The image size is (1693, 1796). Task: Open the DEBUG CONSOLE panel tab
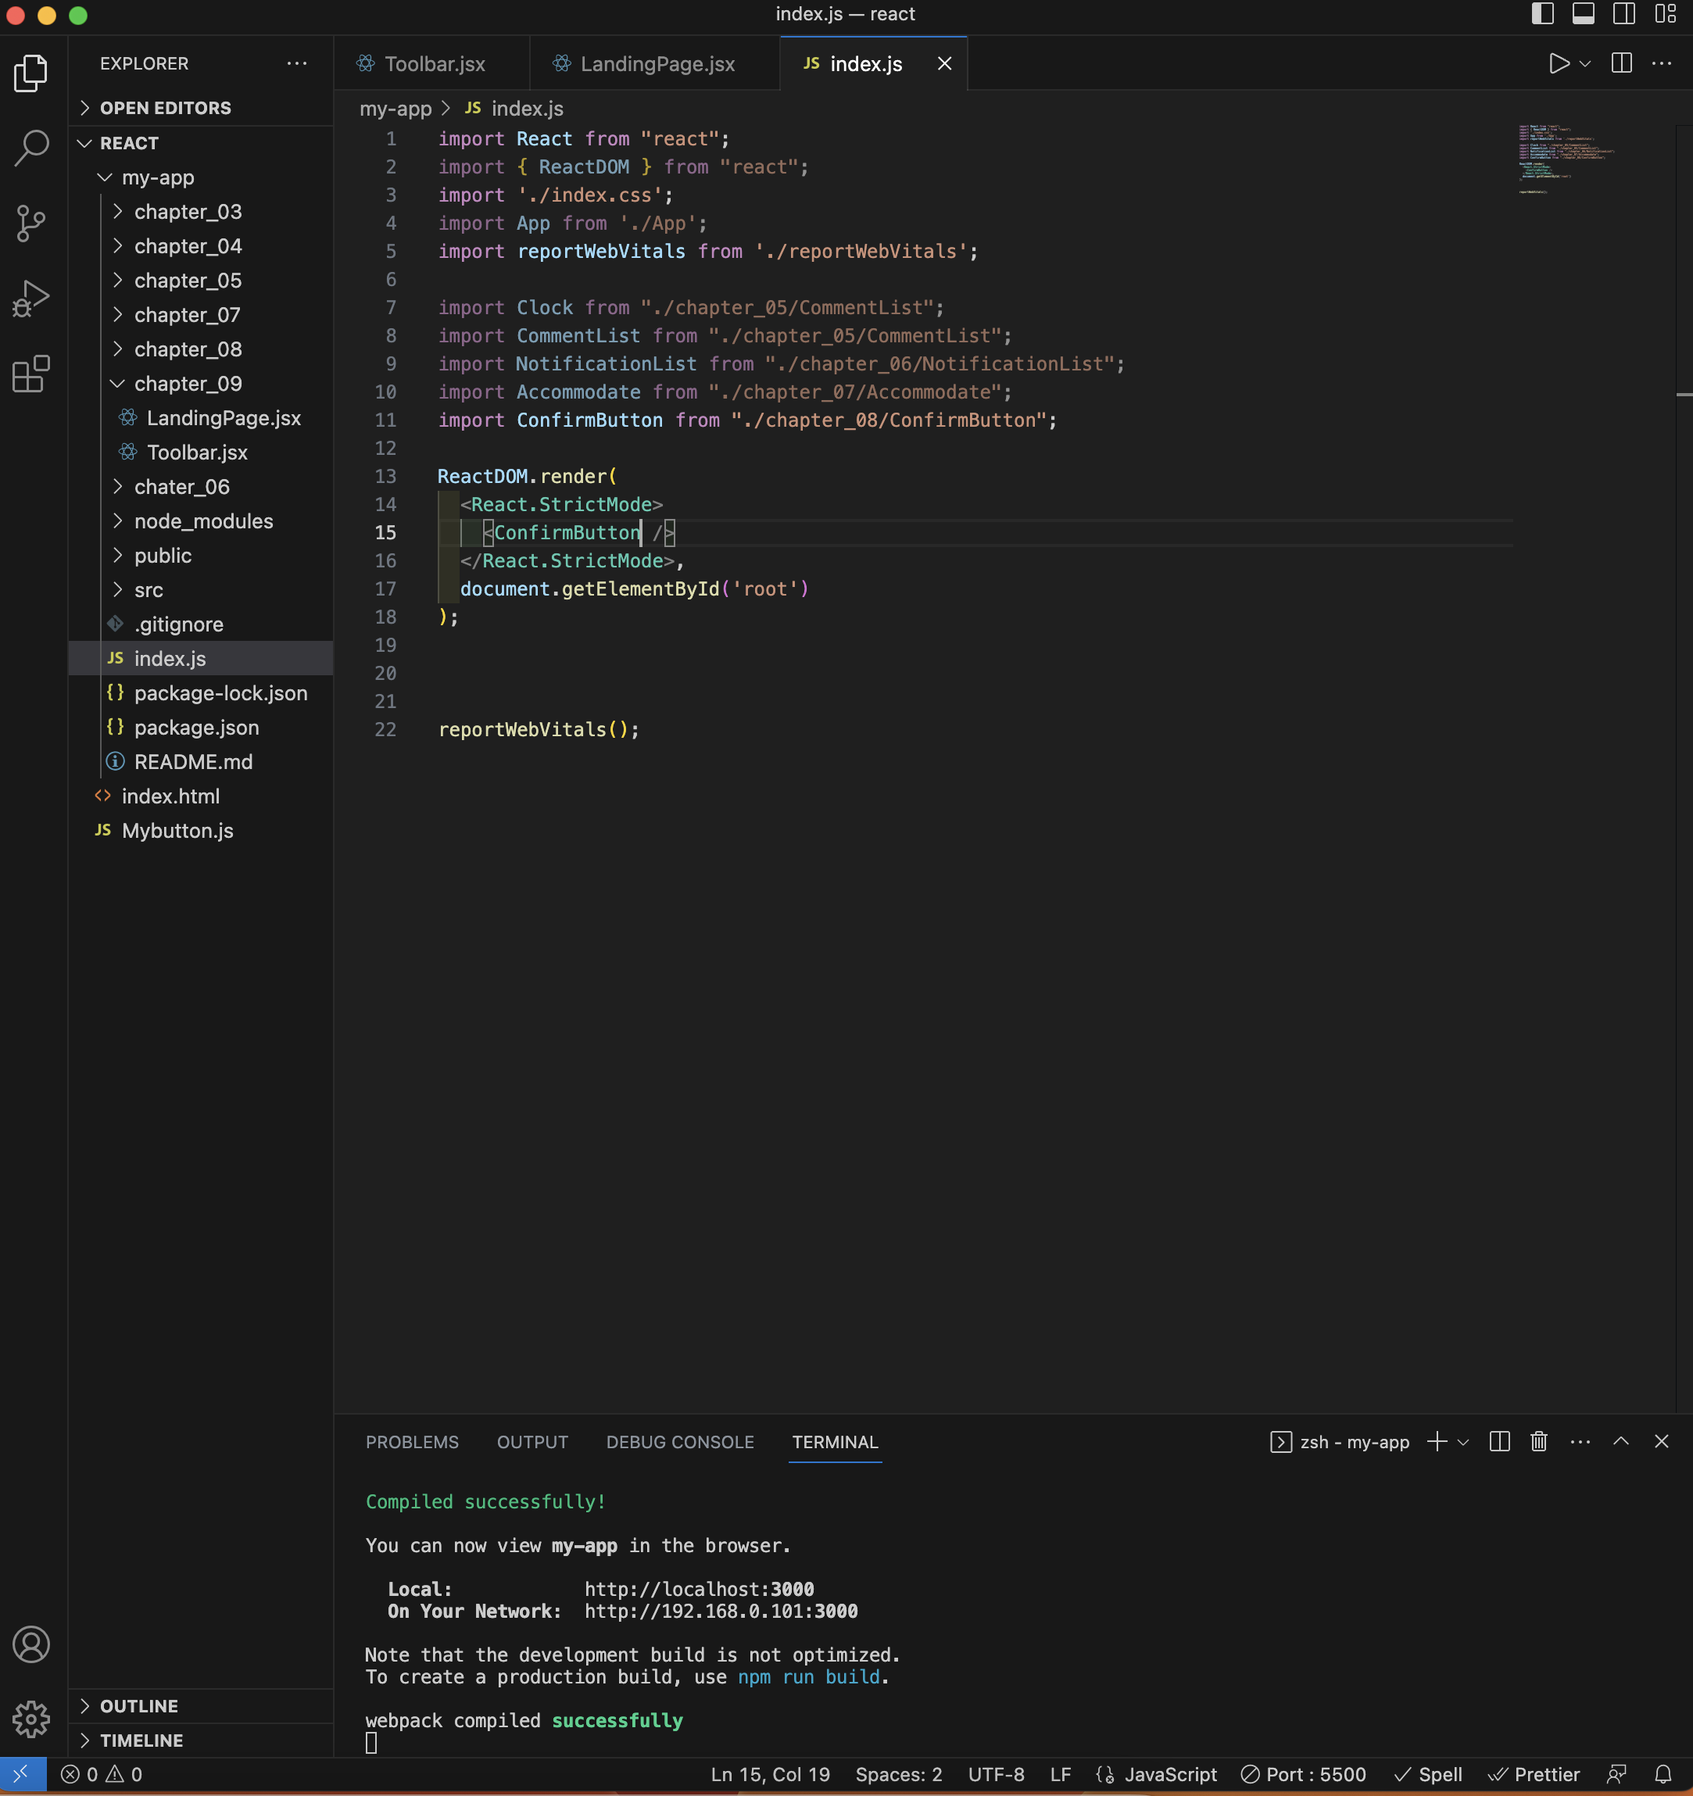[x=679, y=1442]
